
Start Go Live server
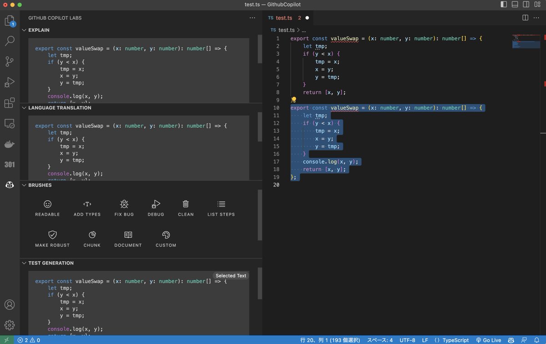click(x=488, y=340)
